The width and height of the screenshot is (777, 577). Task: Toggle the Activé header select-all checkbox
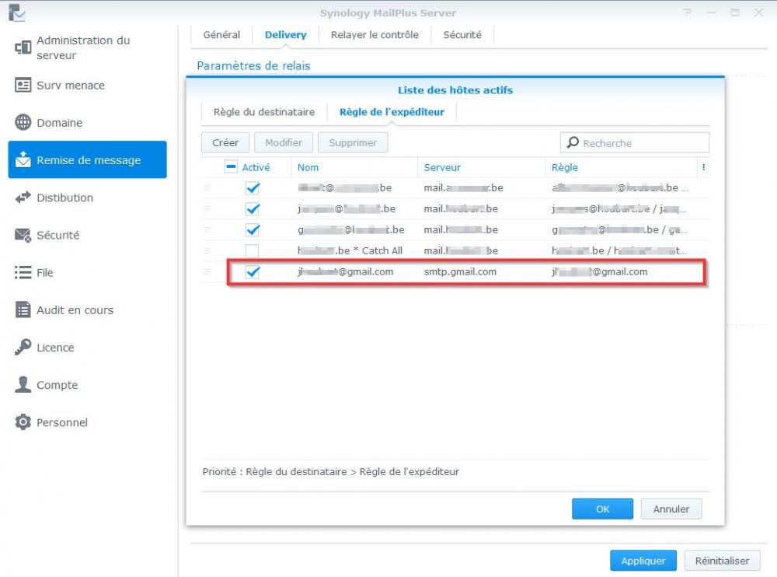(231, 166)
